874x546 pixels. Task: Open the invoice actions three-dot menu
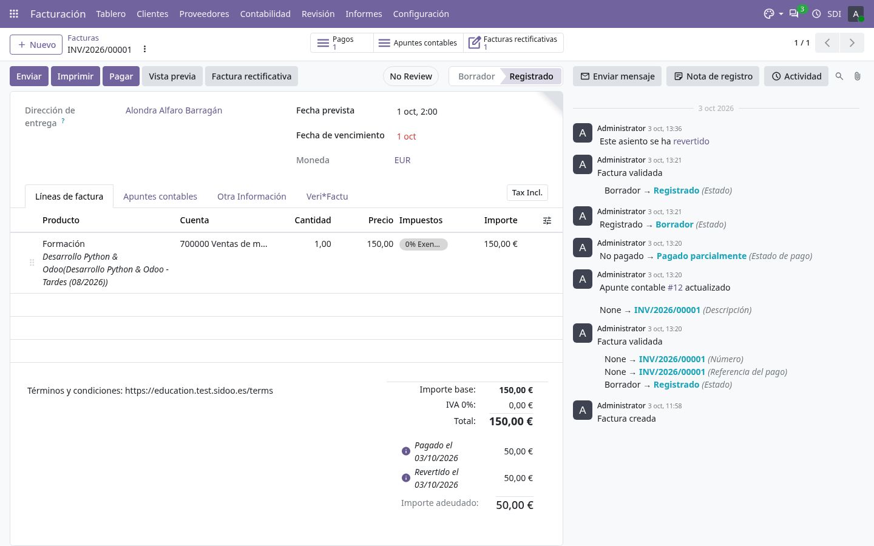(x=144, y=49)
